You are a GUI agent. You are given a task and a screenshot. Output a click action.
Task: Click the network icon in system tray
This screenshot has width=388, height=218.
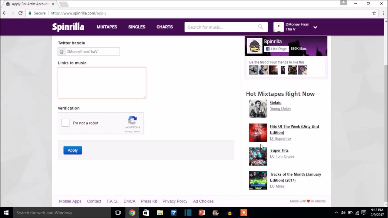[357, 213]
